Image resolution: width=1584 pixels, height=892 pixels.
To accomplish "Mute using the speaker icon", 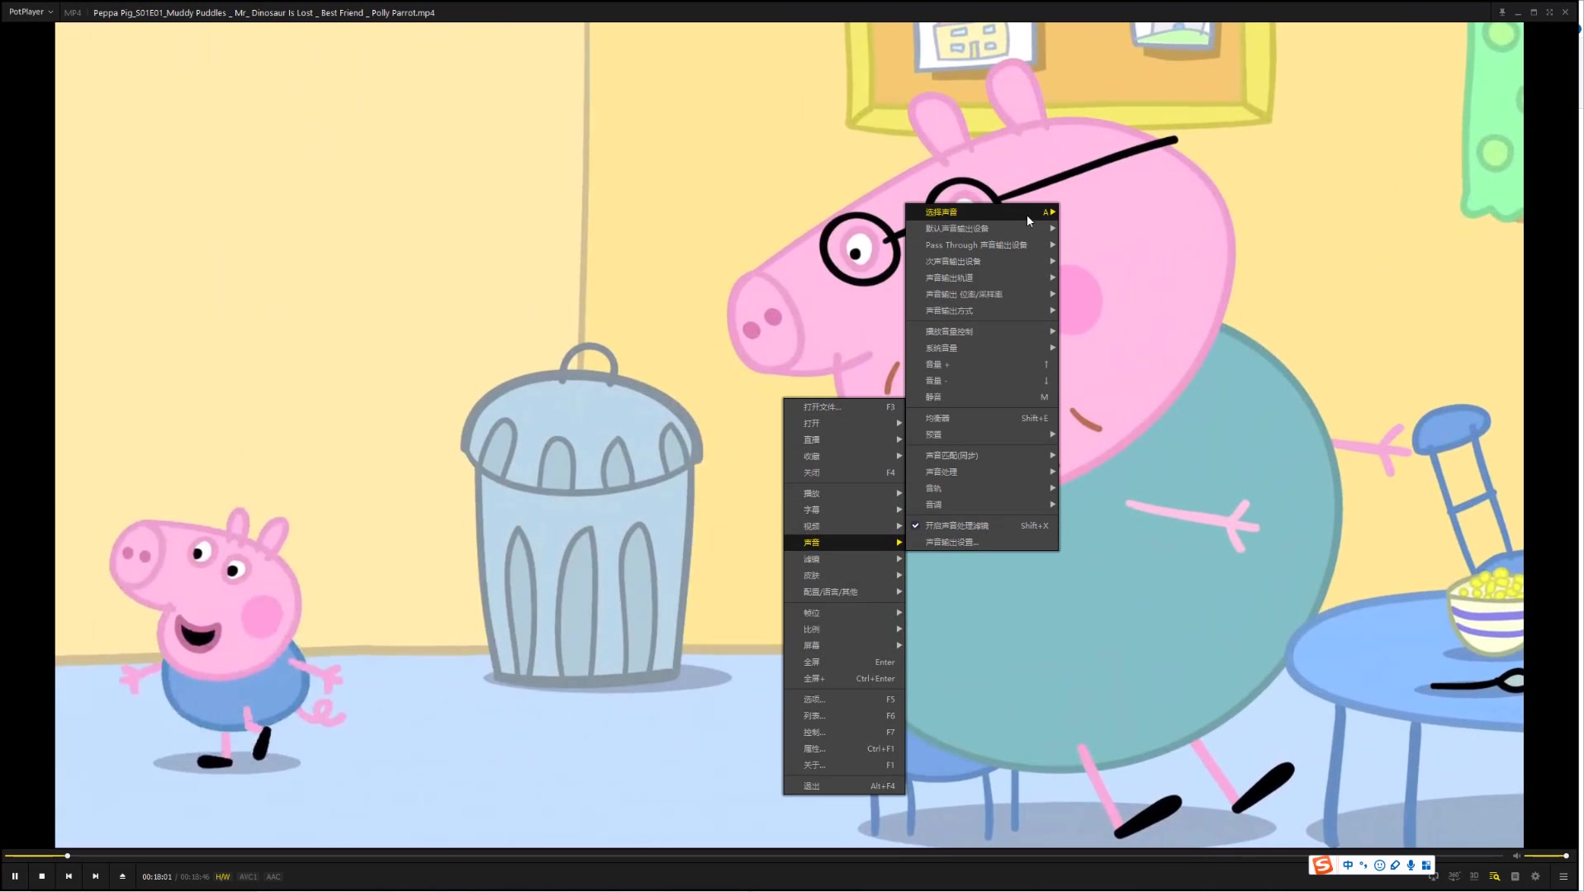I will click(1516, 856).
